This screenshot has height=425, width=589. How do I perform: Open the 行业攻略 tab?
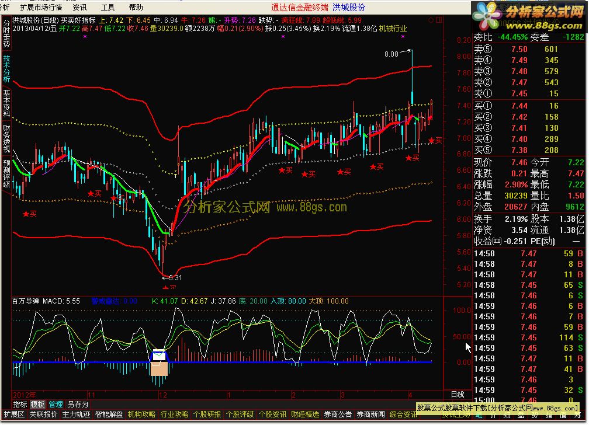(174, 414)
